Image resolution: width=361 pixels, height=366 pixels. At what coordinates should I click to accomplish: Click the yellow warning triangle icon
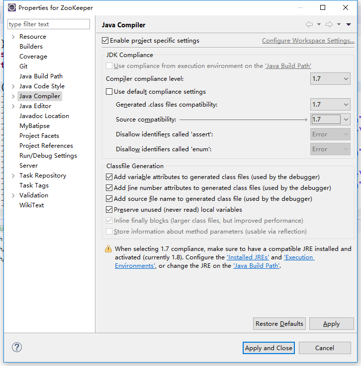coord(108,249)
